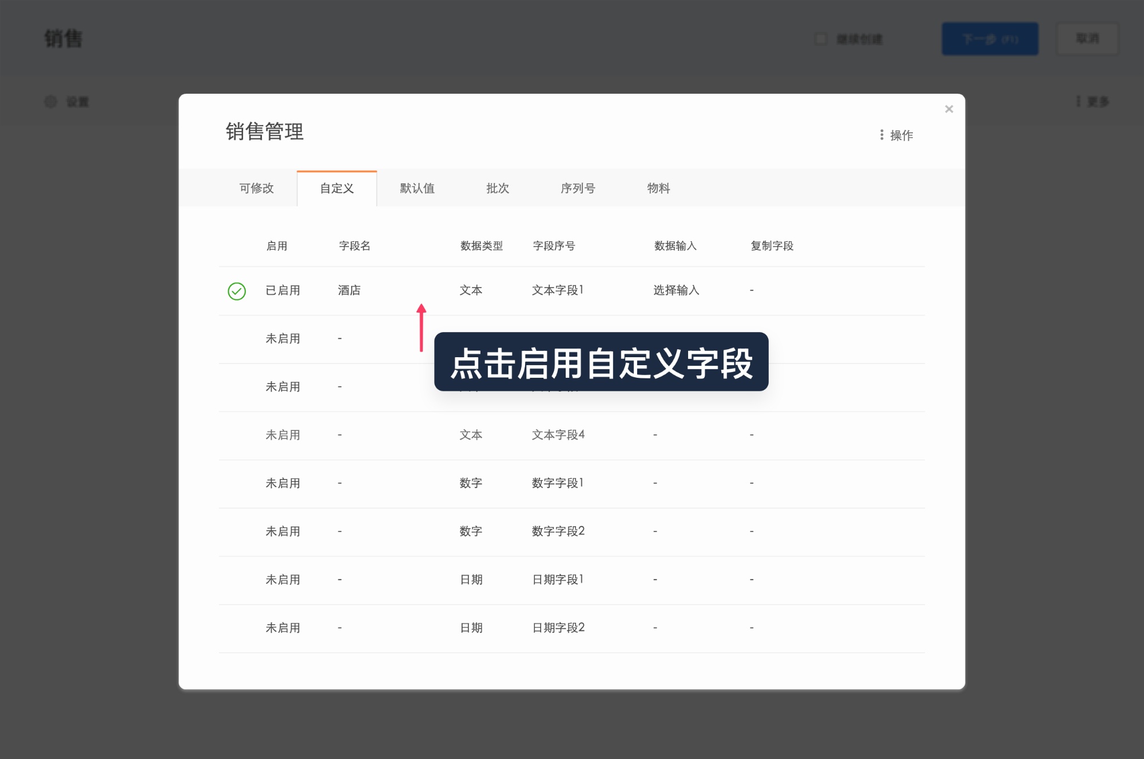Switch to the 序列号 tab
This screenshot has width=1144, height=759.
coord(578,189)
